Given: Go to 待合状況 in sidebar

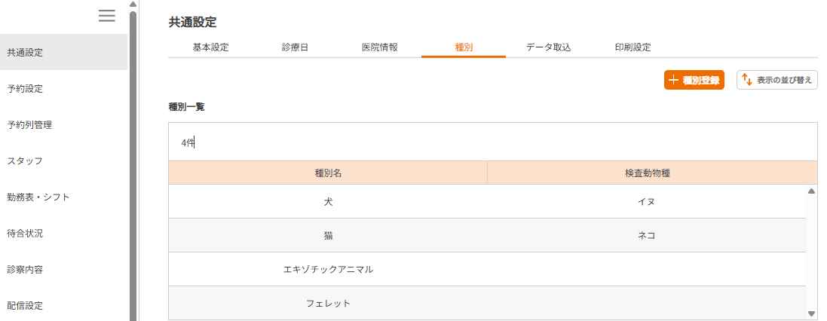Looking at the screenshot, I should click(x=26, y=234).
